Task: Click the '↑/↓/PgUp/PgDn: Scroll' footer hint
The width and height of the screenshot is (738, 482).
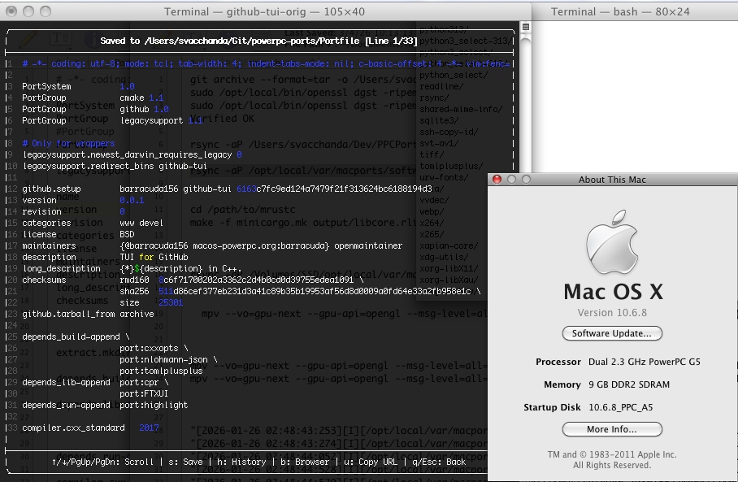Action: pyautogui.click(x=102, y=462)
